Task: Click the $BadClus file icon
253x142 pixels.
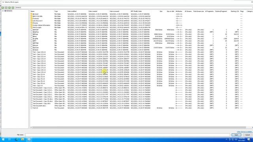Action: [x=32, y=32]
